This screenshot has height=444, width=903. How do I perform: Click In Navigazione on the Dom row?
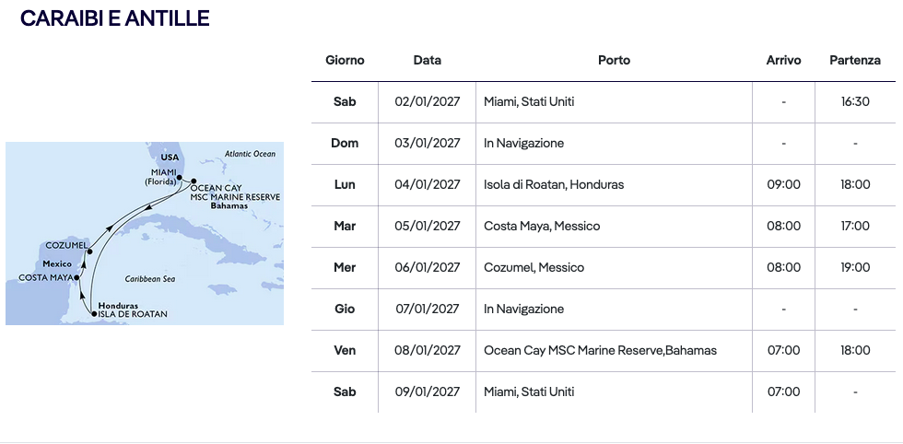pyautogui.click(x=524, y=144)
